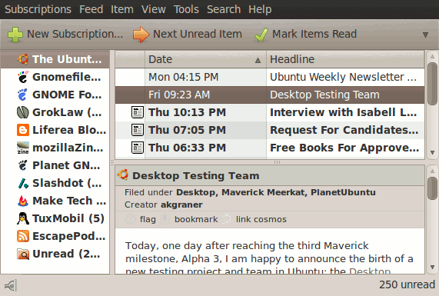
Task: Click the item list scrollbar thumb
Action: (x=433, y=83)
